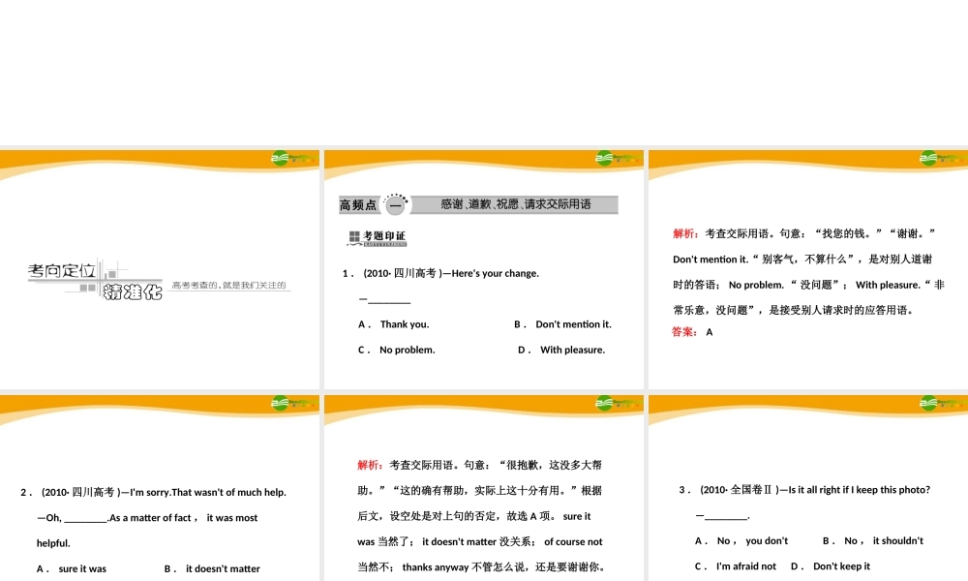
Task: Open the slide showing 答案: A explanation
Action: click(x=808, y=269)
